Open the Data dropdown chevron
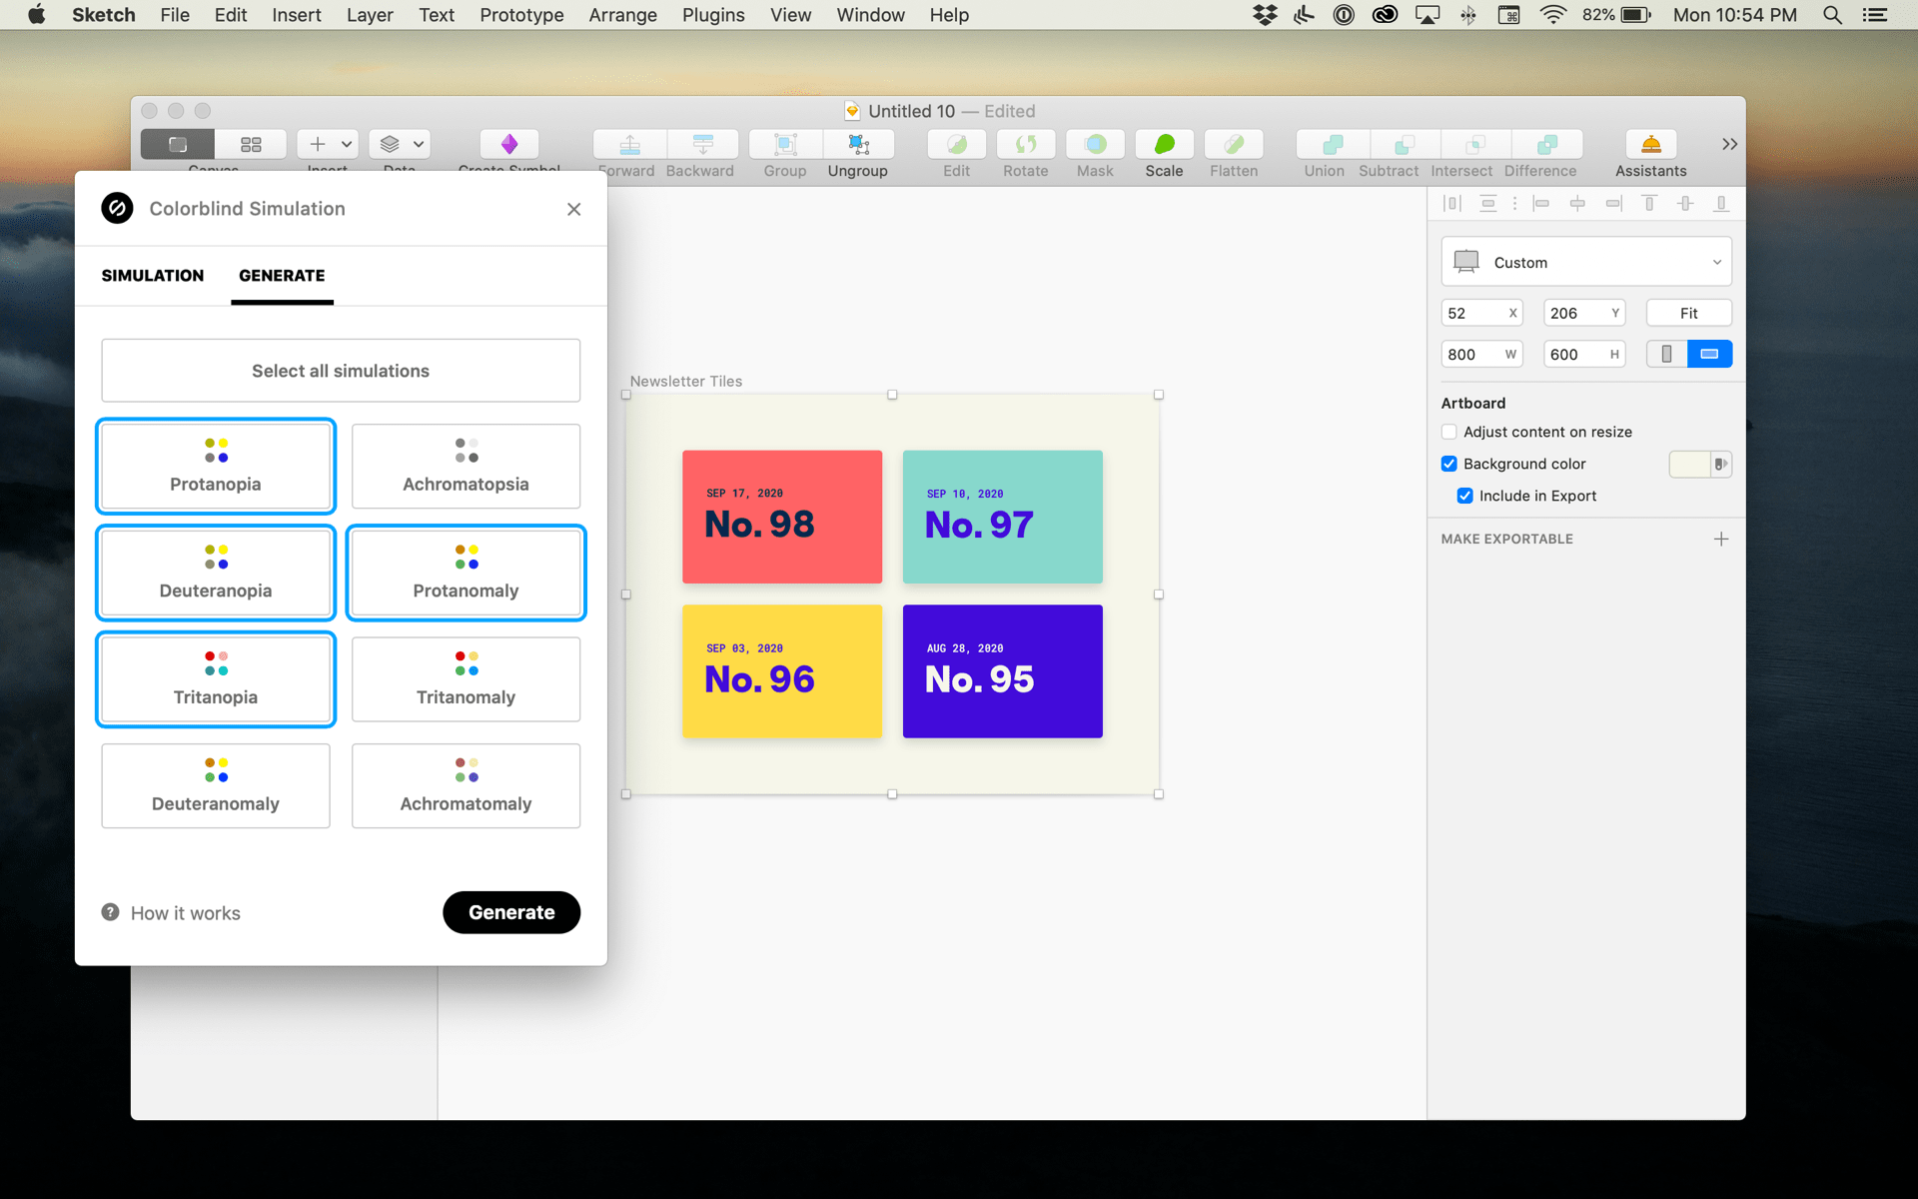The height and width of the screenshot is (1199, 1918). (418, 144)
